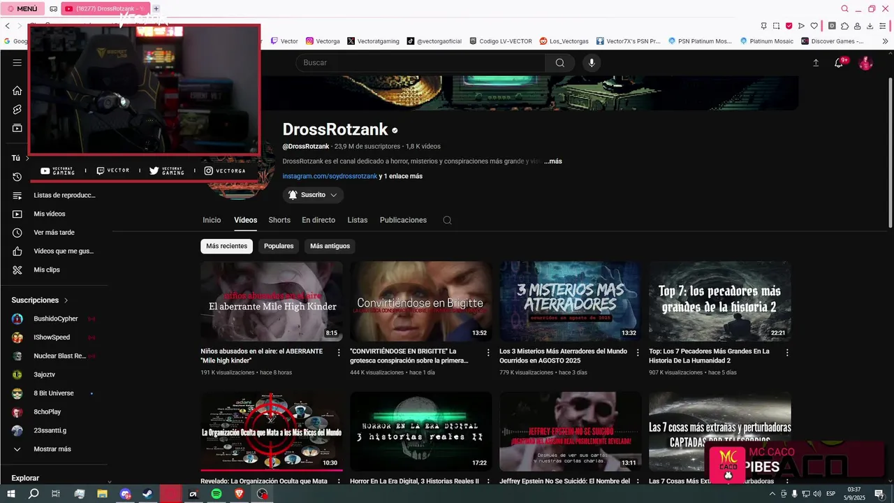Screen dimensions: 894x503
Task: Expand channel description with ...más
Action: (x=553, y=161)
